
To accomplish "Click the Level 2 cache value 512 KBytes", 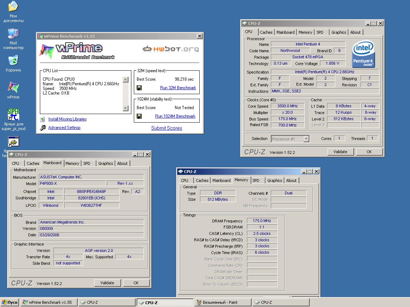I will [343, 119].
